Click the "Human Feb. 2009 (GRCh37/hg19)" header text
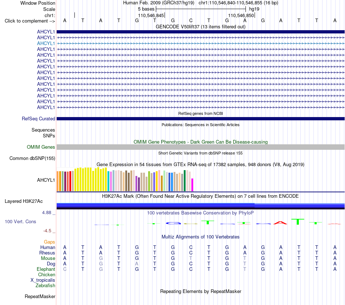This screenshot has width=345, height=305. tap(159, 3)
